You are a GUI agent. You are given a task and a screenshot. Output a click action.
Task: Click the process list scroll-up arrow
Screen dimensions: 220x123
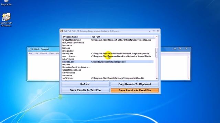click(157, 37)
